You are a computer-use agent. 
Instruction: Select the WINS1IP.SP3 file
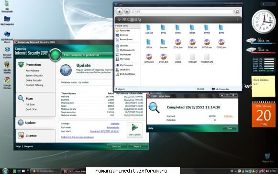207,58
